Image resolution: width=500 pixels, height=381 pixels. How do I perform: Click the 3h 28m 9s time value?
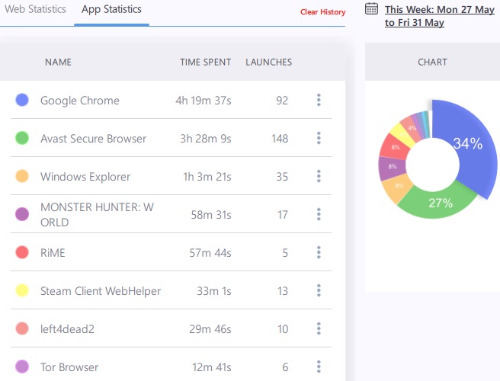click(x=206, y=139)
